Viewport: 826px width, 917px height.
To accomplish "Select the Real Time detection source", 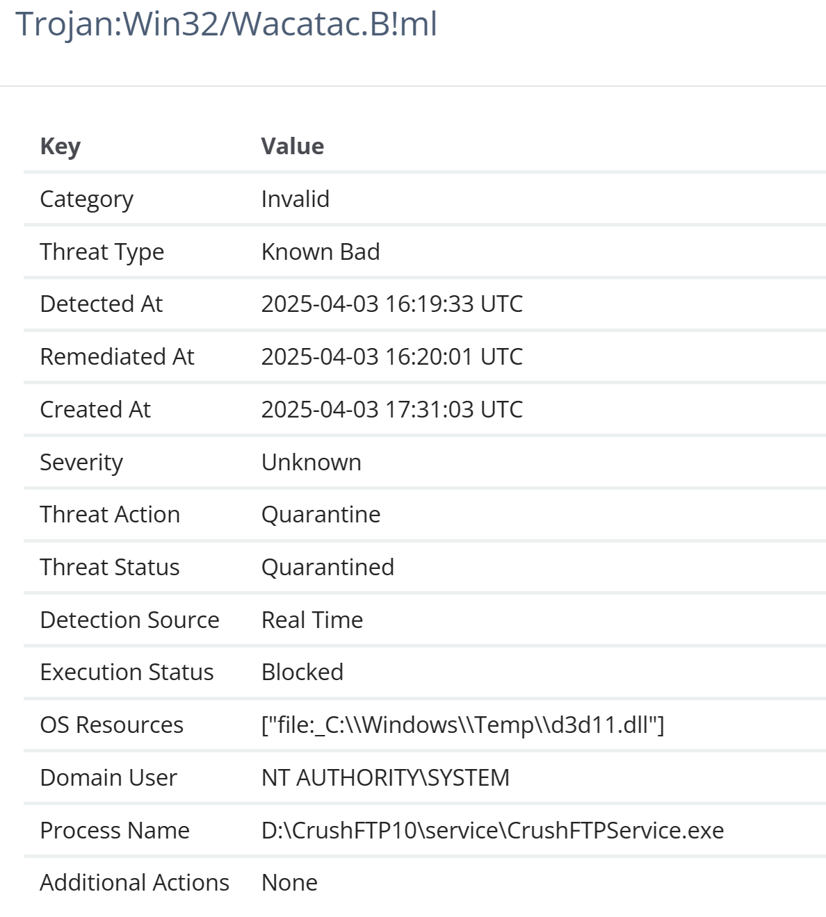I will [x=312, y=620].
